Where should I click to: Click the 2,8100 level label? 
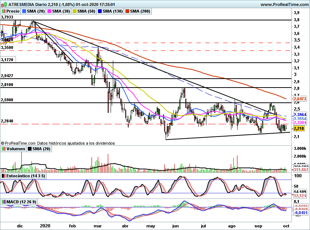click(x=7, y=85)
